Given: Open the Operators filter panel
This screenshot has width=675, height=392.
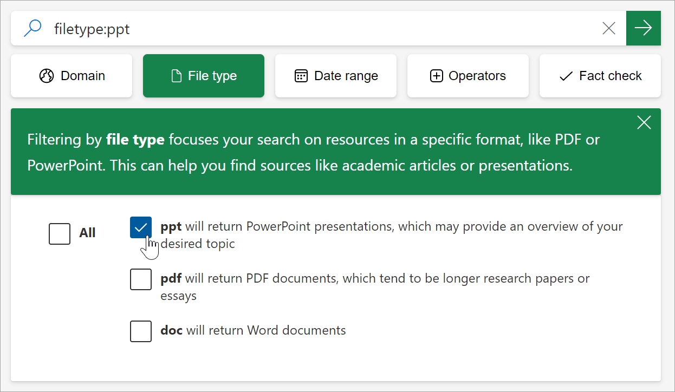Looking at the screenshot, I should pyautogui.click(x=468, y=76).
